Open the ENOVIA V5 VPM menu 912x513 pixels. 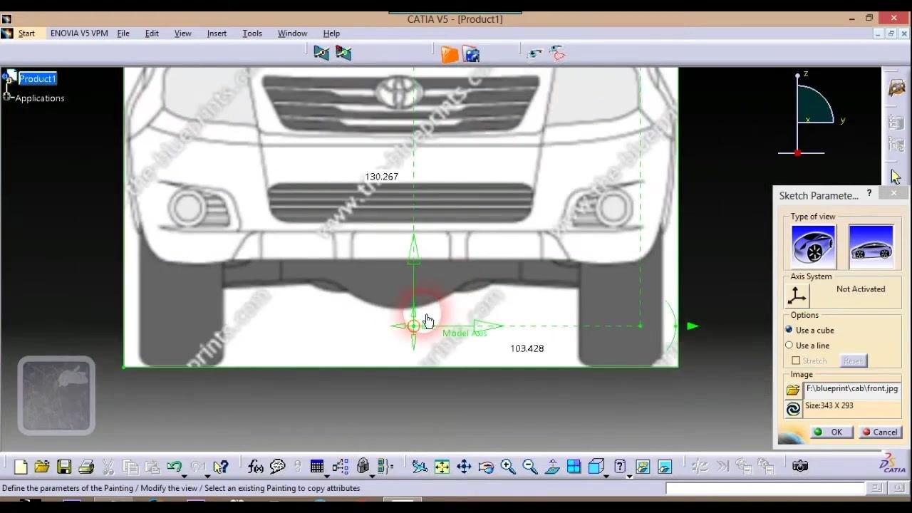click(x=79, y=33)
